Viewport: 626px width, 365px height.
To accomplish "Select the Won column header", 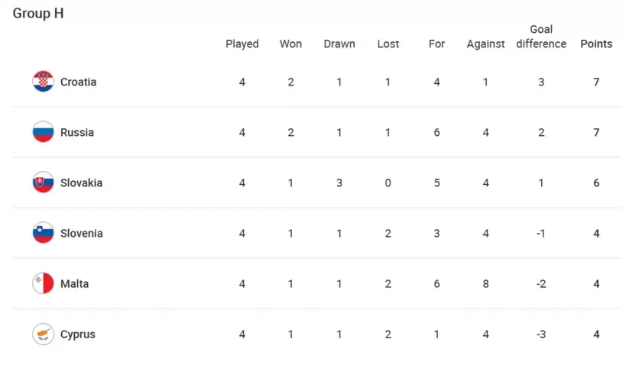I will click(x=290, y=44).
